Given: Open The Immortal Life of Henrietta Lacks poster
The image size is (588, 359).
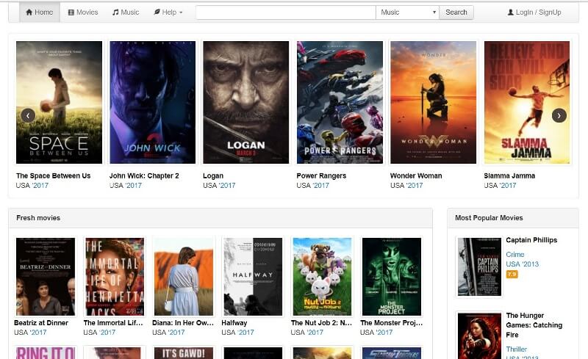Looking at the screenshot, I should click(115, 277).
